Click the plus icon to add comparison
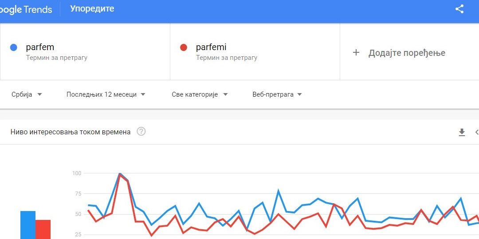 [x=356, y=53]
